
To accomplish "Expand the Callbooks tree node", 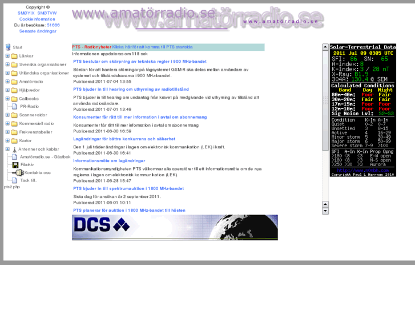I will point(7,99).
